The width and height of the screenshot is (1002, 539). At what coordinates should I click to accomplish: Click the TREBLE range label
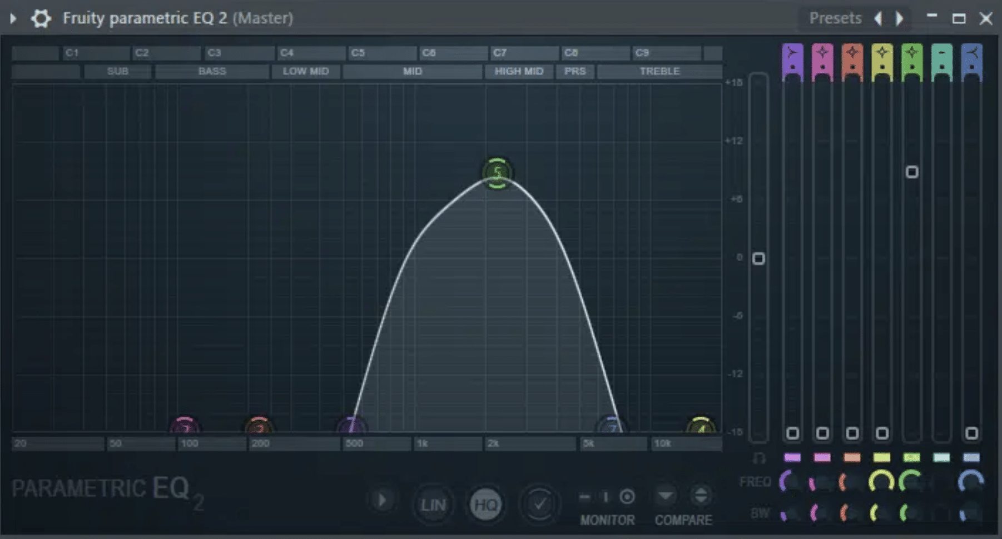click(659, 71)
